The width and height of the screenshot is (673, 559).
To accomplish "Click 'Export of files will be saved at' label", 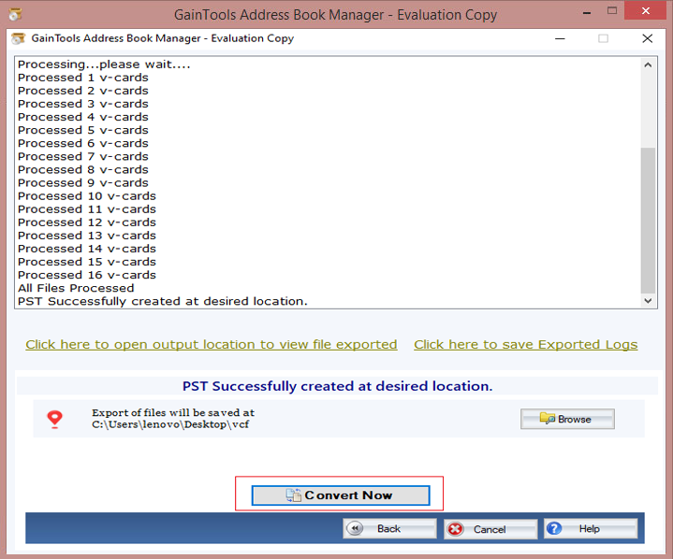I will tap(173, 413).
